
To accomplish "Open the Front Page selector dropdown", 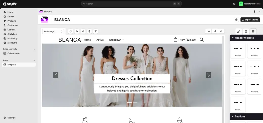I will [x=53, y=32].
